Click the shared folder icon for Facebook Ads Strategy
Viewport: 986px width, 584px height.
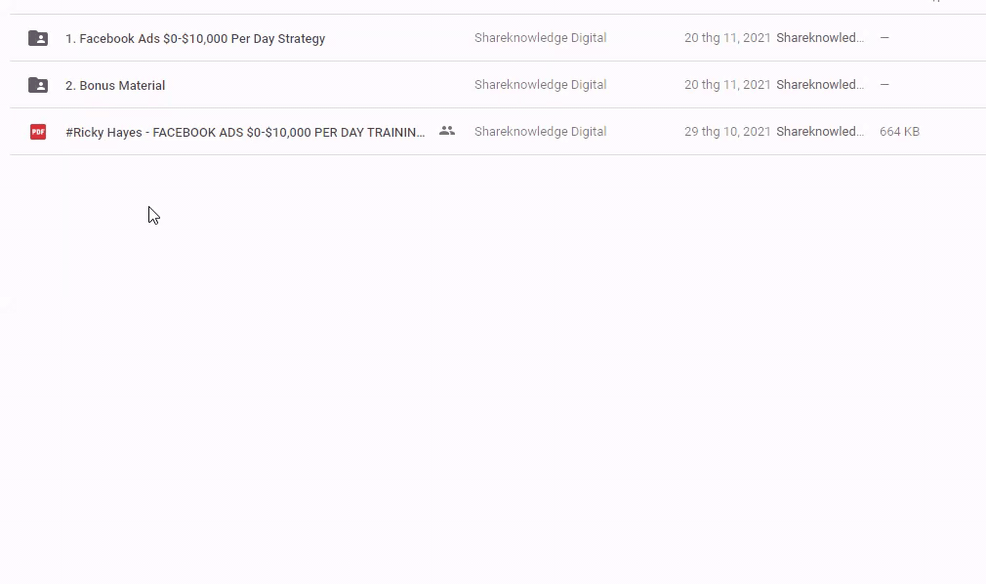tap(38, 38)
